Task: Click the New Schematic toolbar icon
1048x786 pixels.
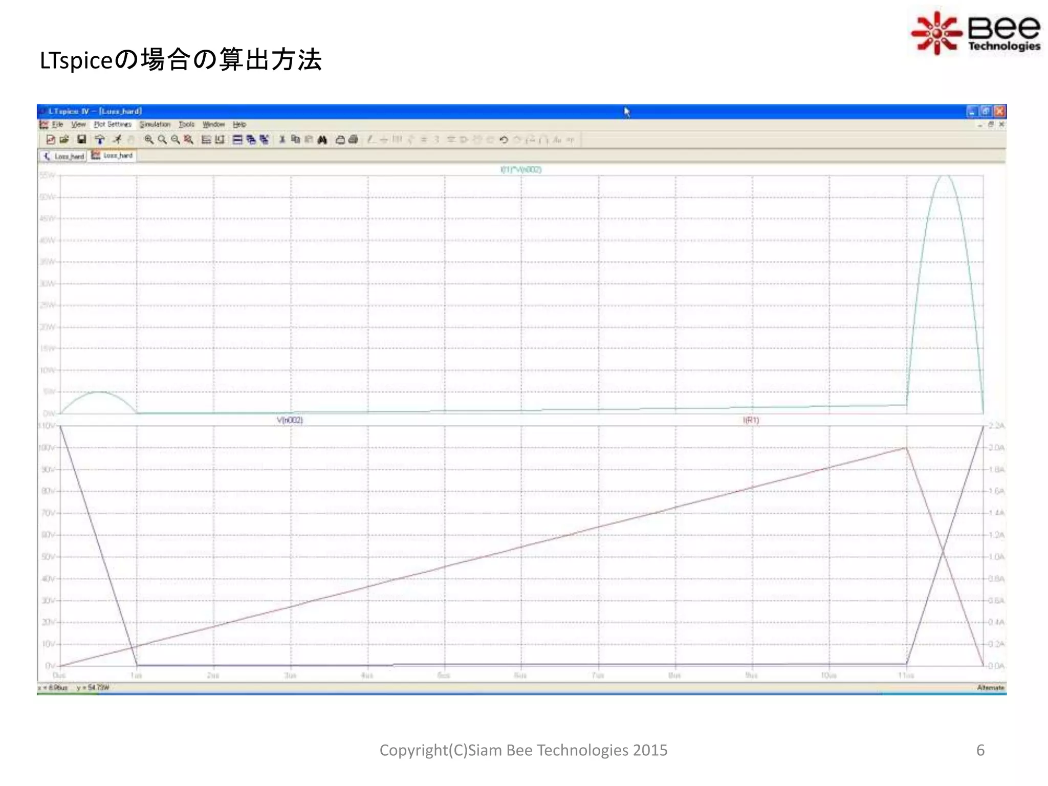Action: [x=50, y=139]
